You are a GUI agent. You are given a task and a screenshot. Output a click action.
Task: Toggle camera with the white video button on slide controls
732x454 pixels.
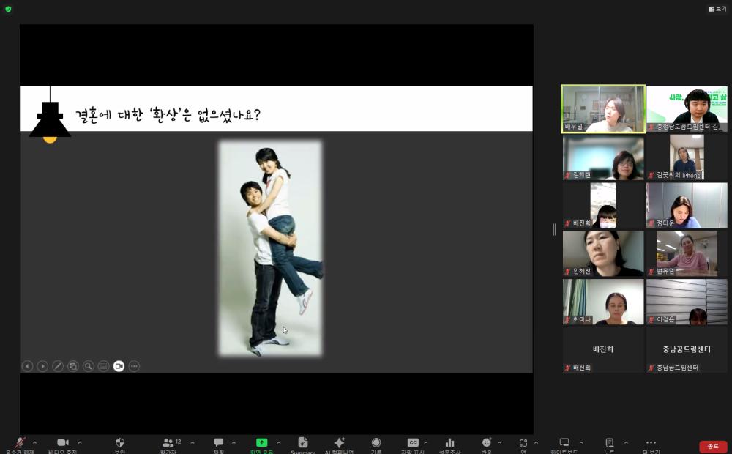tap(119, 365)
